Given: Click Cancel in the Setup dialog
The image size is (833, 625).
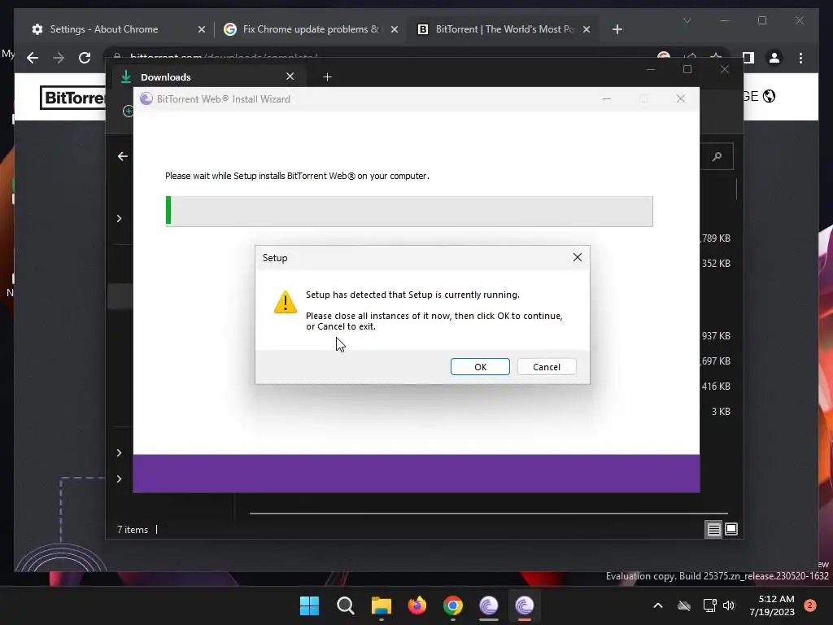Looking at the screenshot, I should tap(546, 367).
